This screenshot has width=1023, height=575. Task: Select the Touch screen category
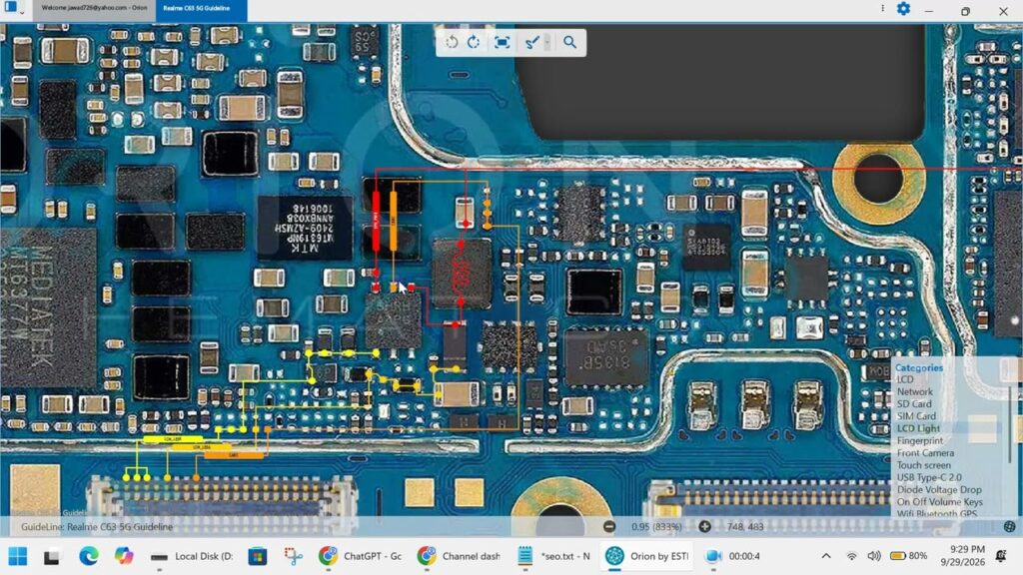coord(924,465)
